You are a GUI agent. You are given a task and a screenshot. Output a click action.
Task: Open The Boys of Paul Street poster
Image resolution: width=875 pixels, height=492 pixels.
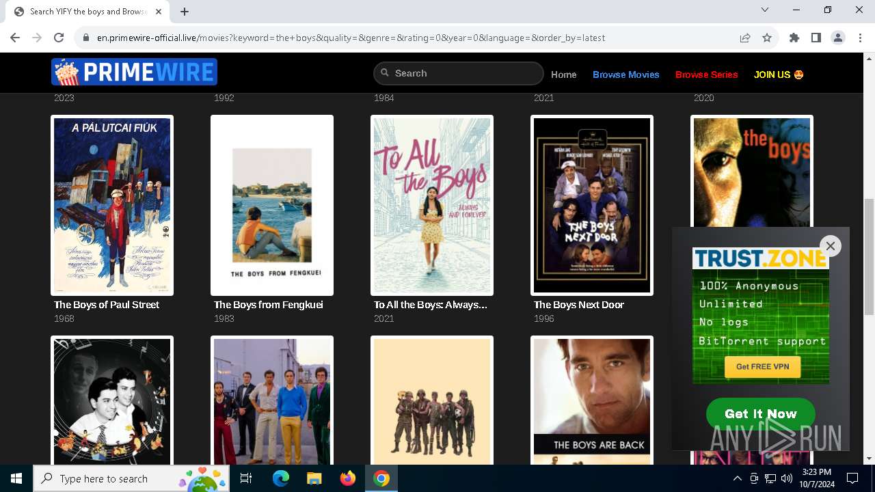pyautogui.click(x=112, y=205)
